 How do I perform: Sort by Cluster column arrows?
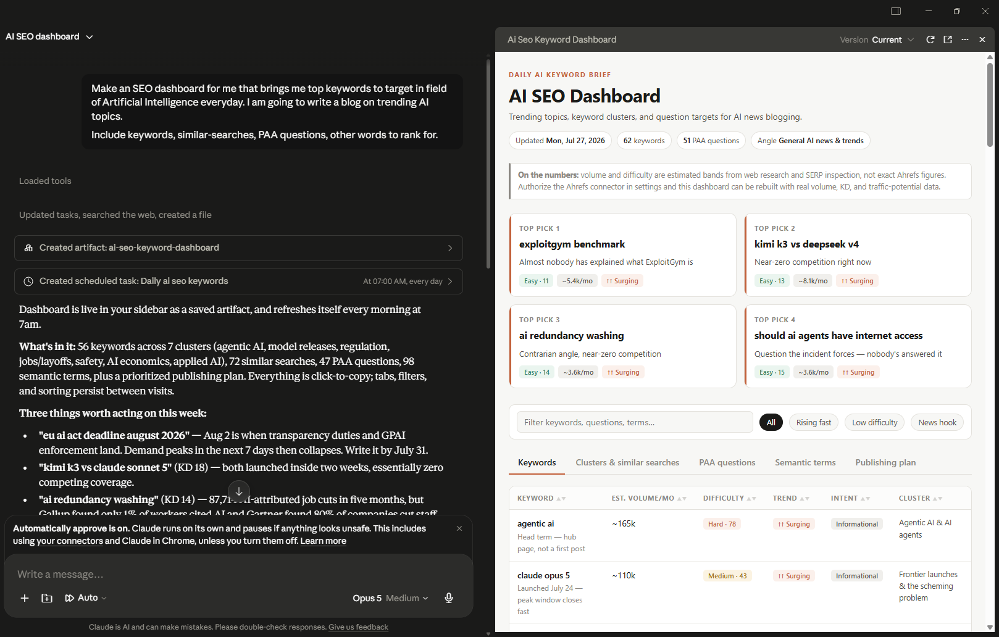point(937,499)
